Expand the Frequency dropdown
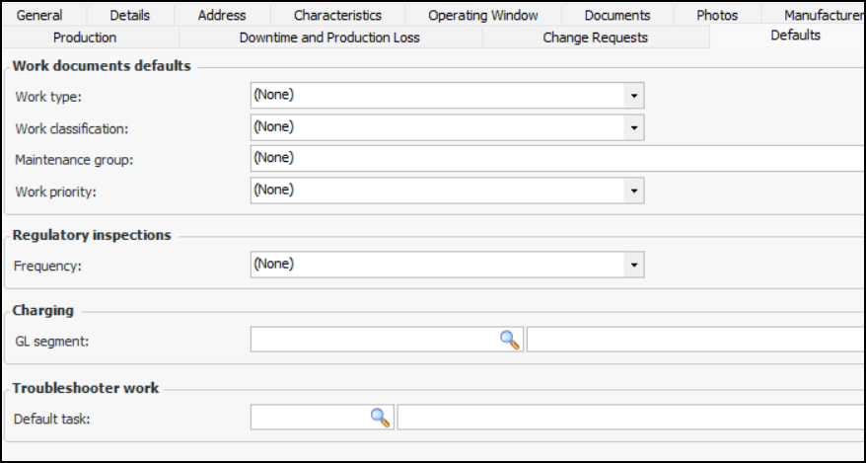 pyautogui.click(x=633, y=265)
